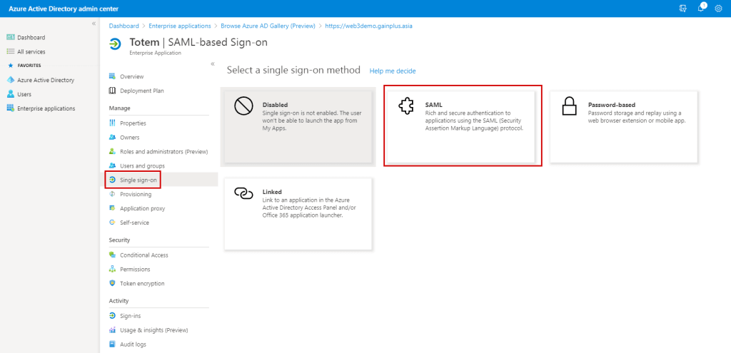Click the Dashboard breadcrumb link

coord(124,26)
